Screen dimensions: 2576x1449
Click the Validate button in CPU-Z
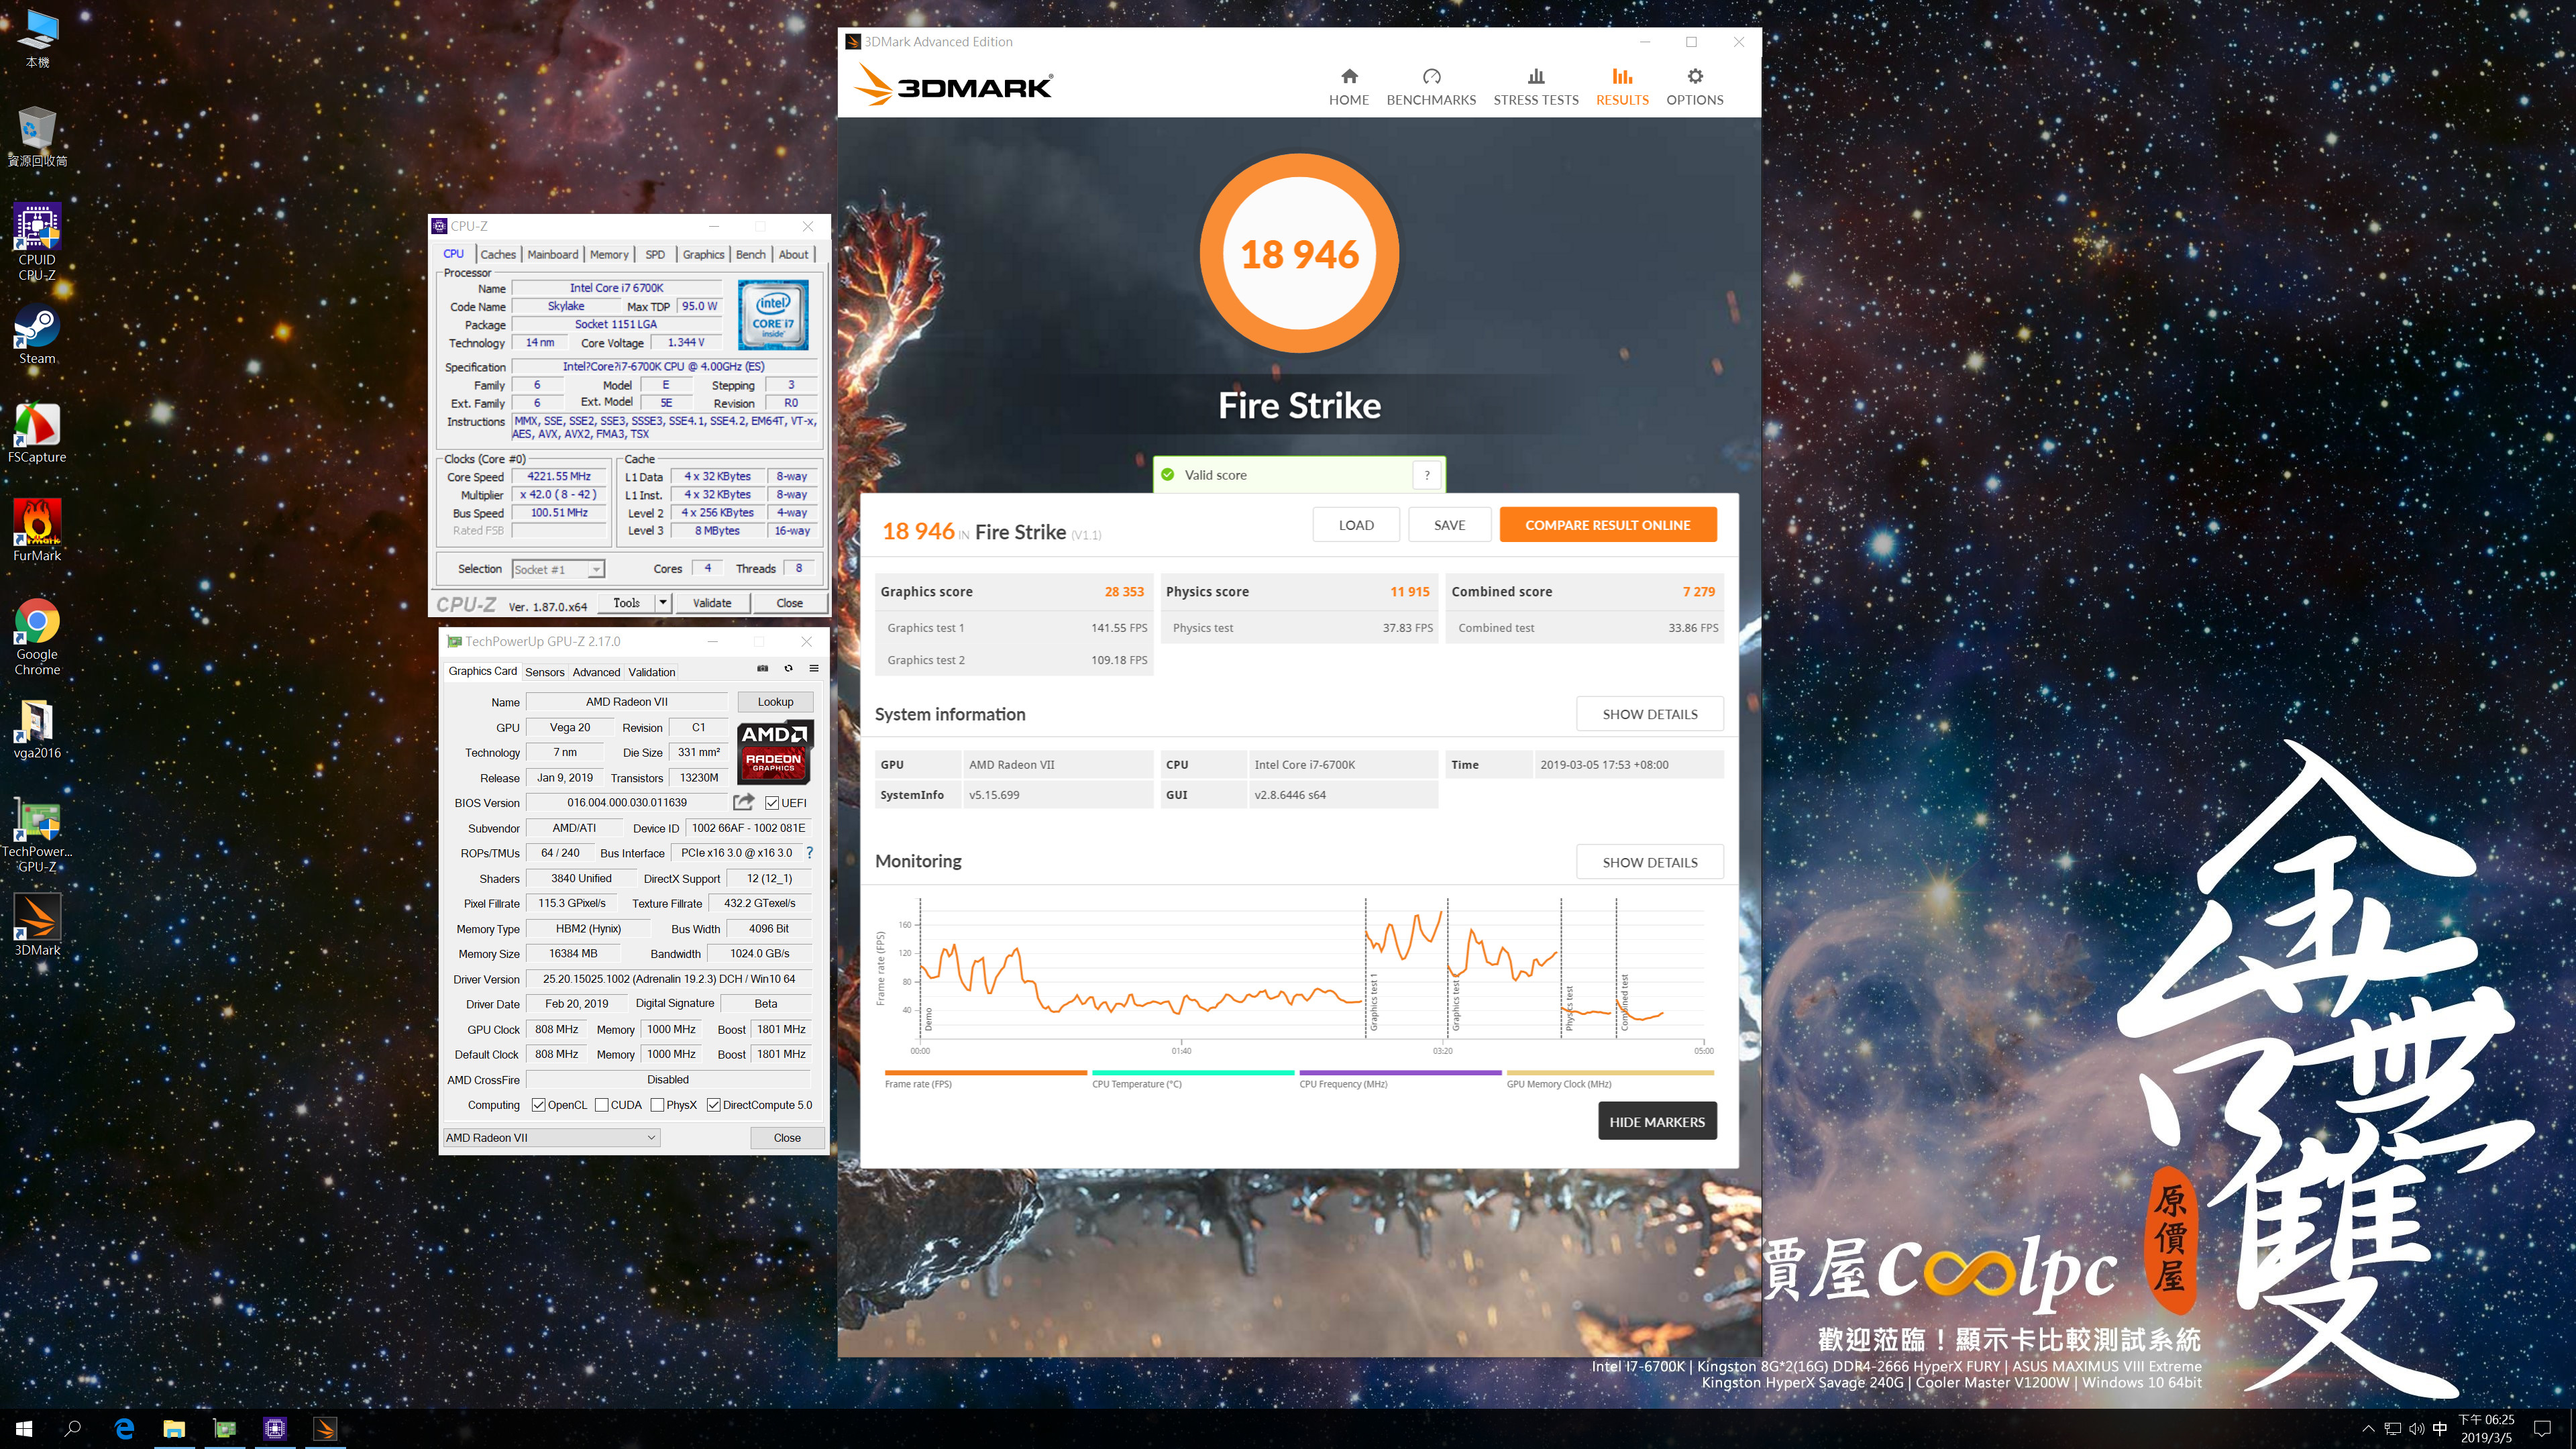(x=712, y=602)
